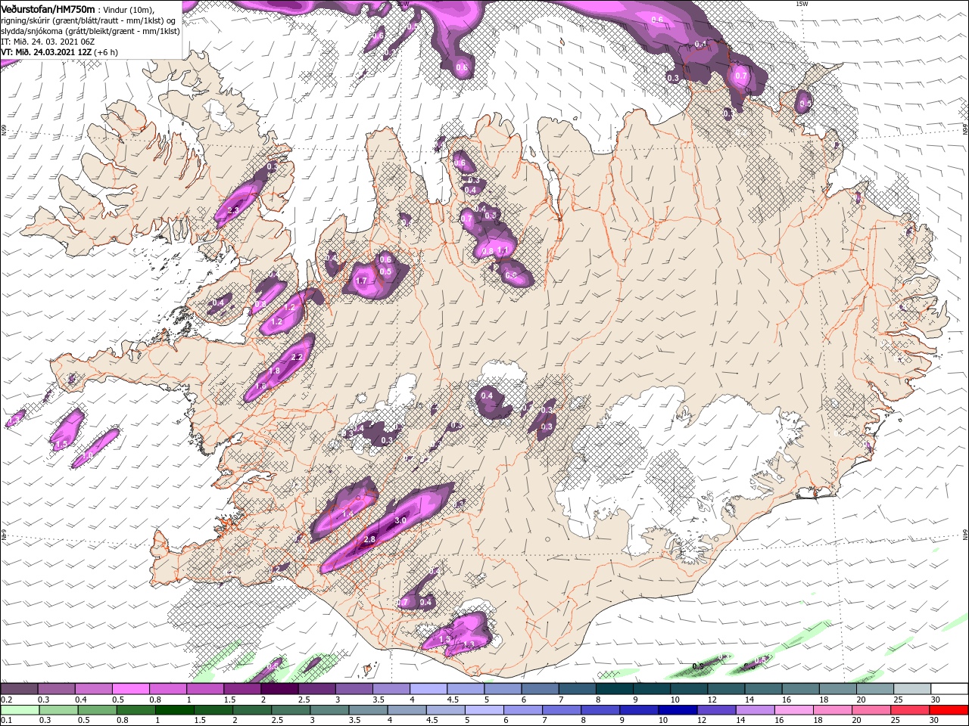Click the palest green 0.1–0.3 rain swatch

(19, 710)
